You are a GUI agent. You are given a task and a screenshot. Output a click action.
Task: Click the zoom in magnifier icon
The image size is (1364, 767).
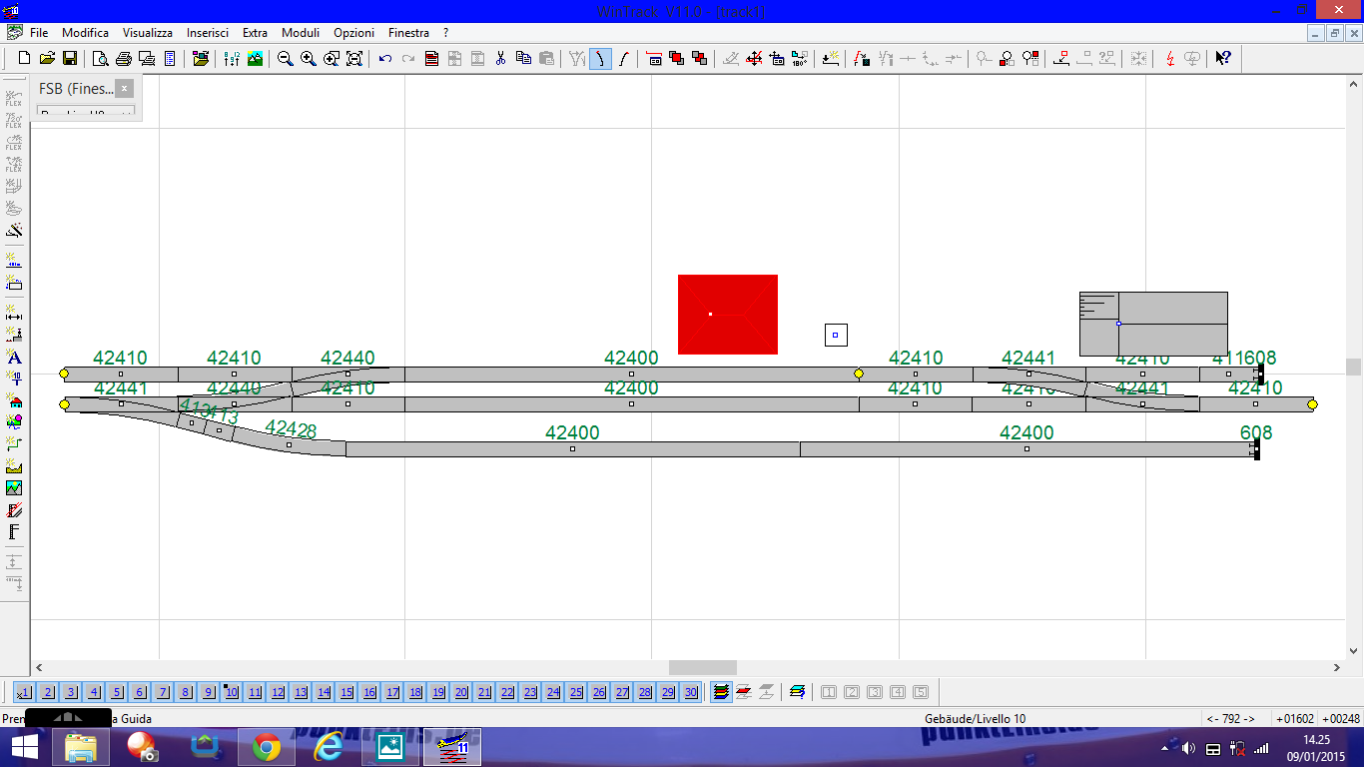309,59
